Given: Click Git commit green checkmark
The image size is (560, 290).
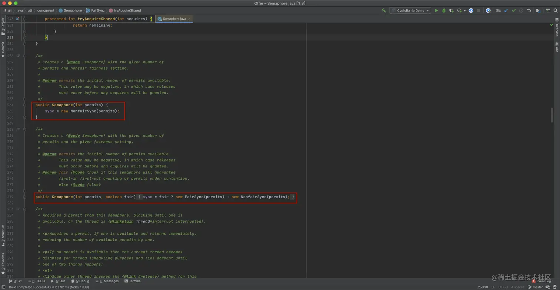Looking at the screenshot, I should coord(514,11).
